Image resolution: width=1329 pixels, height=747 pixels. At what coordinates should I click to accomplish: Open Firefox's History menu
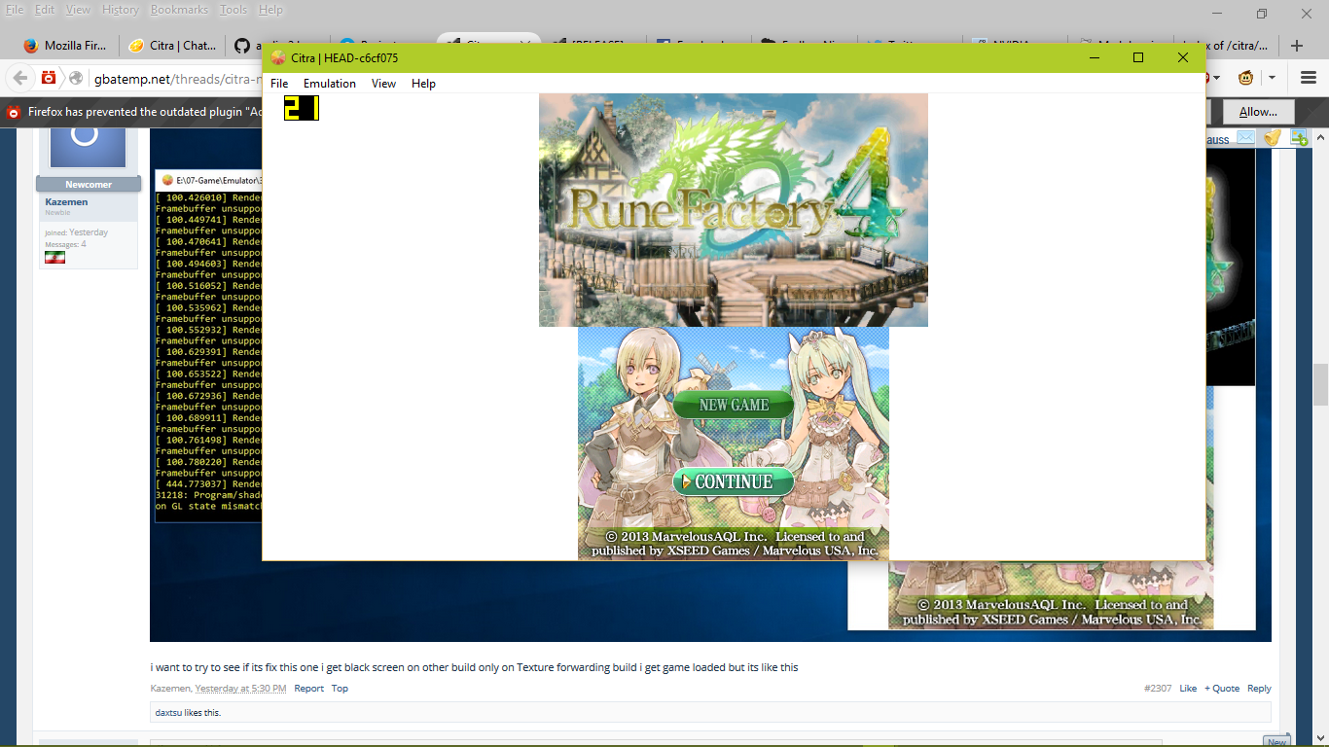click(120, 10)
